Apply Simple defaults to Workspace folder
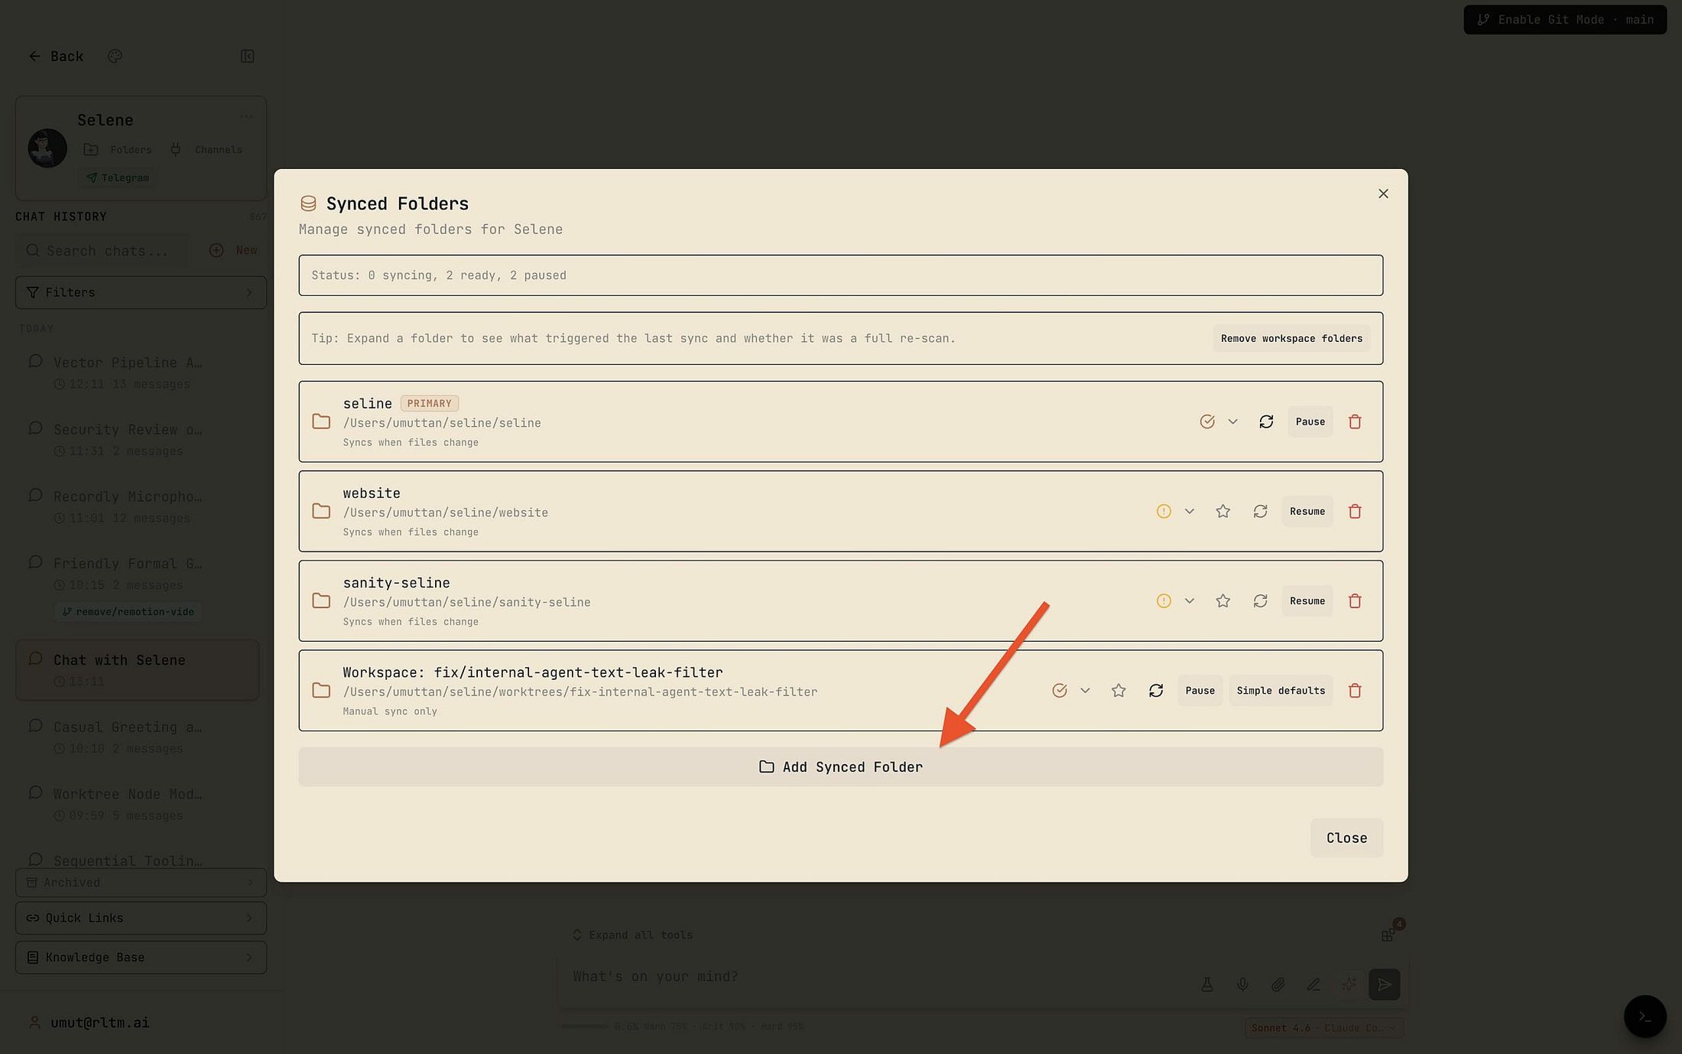1682x1054 pixels. point(1281,690)
